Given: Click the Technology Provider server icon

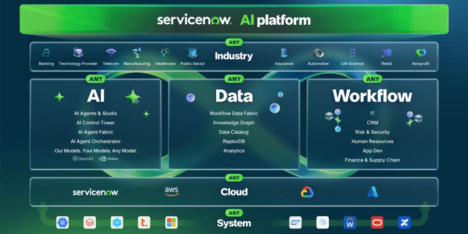Looking at the screenshot, I should click(x=78, y=52).
